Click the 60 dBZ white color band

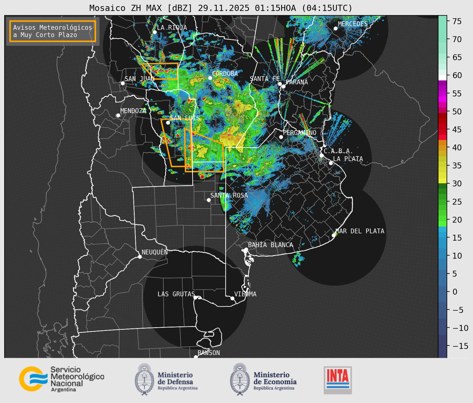point(442,78)
